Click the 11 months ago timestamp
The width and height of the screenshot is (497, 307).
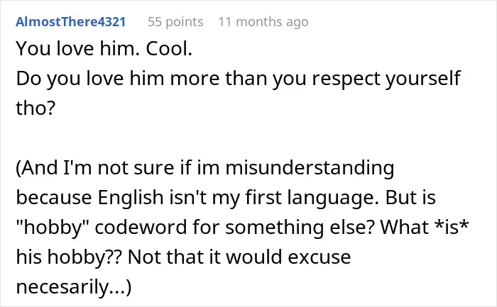click(x=263, y=22)
